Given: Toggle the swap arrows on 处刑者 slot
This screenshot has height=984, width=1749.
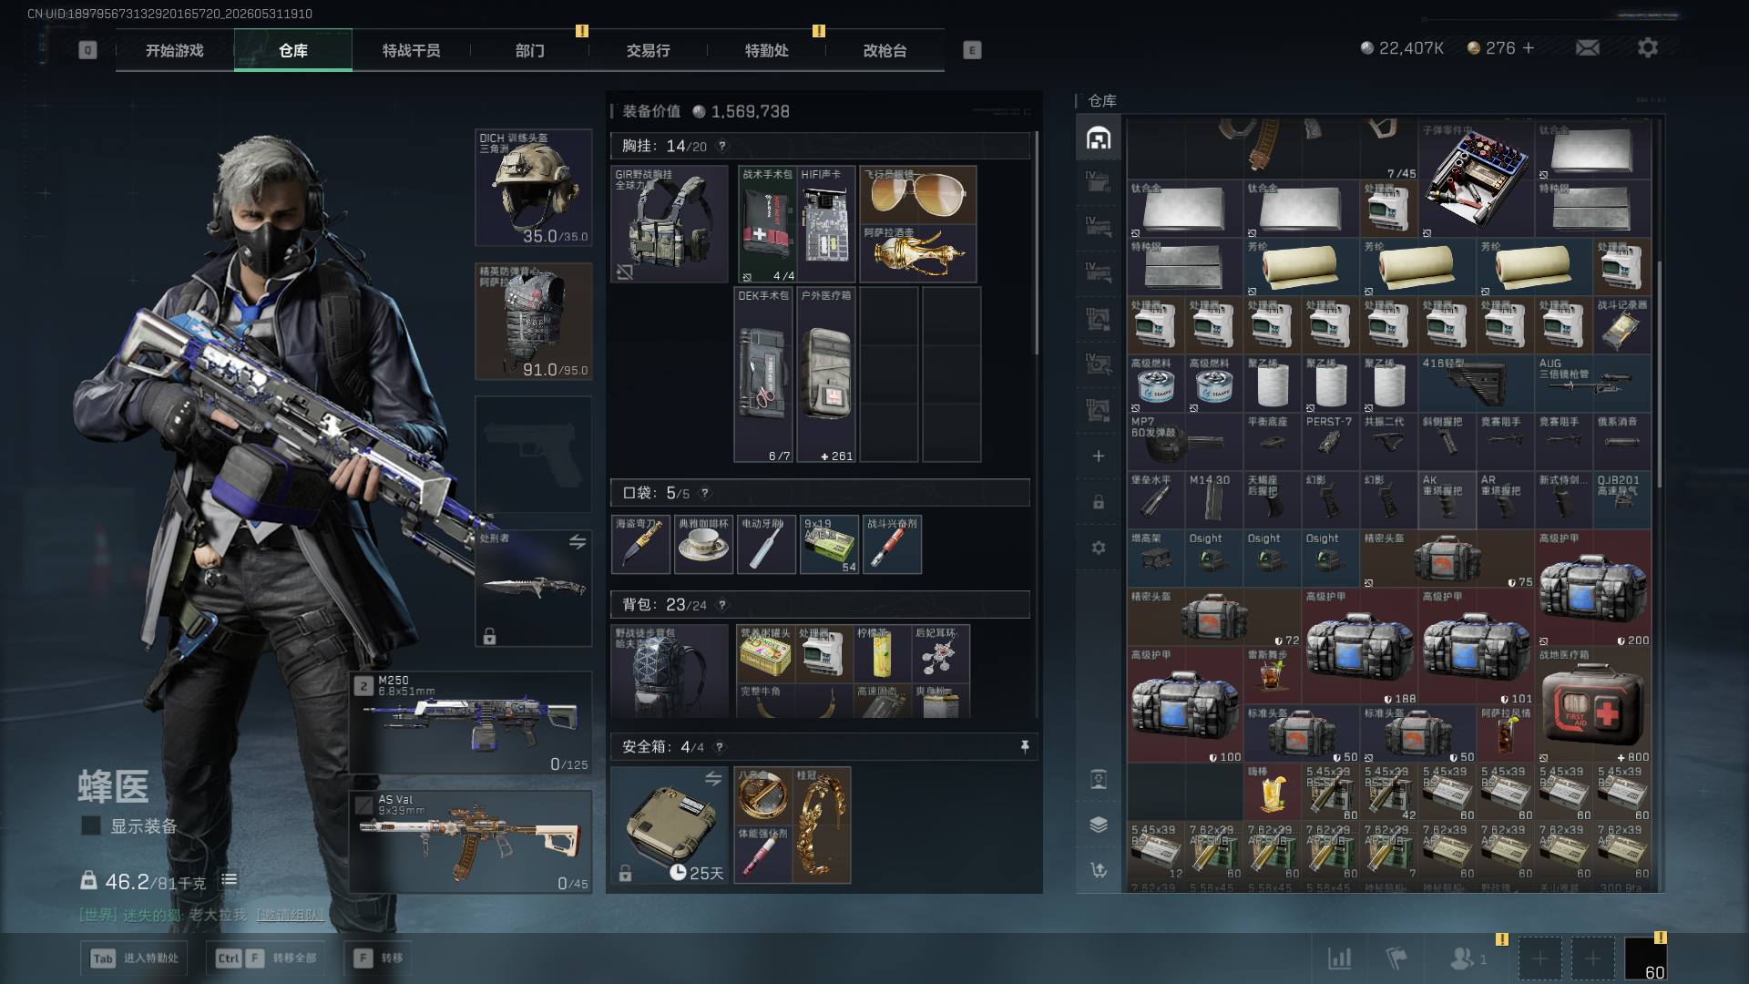Looking at the screenshot, I should click(x=578, y=542).
